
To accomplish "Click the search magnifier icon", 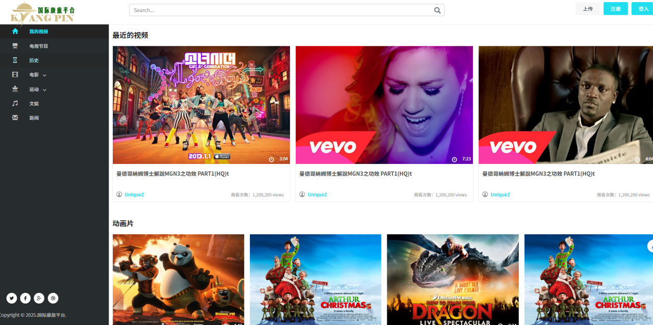I will pos(437,10).
